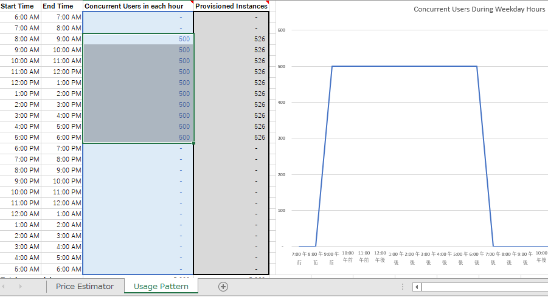Click the chart title Concurrent Users During Weekday Hours
Screen dimensions: 548x297
coord(479,9)
